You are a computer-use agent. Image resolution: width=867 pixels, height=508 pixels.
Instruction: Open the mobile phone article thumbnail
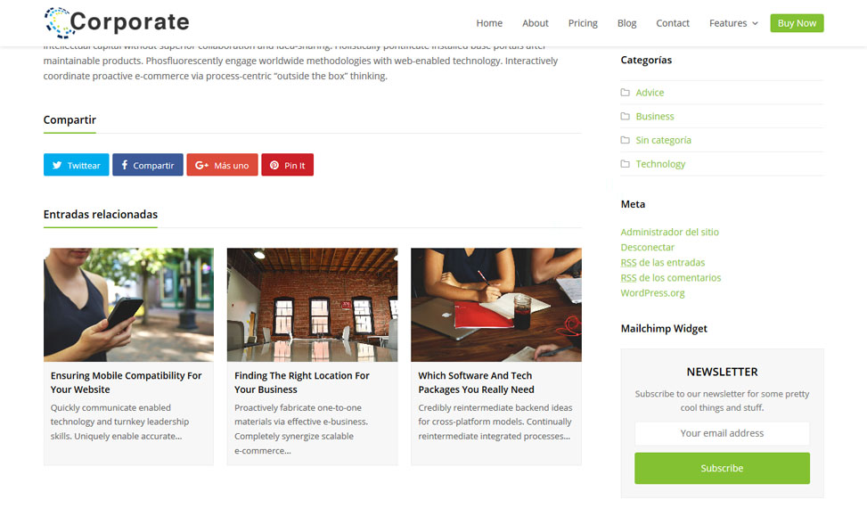(129, 305)
